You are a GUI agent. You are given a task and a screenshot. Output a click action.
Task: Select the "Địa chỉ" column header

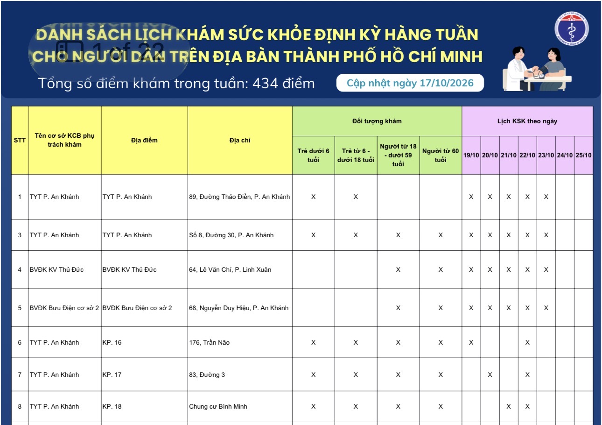point(240,140)
